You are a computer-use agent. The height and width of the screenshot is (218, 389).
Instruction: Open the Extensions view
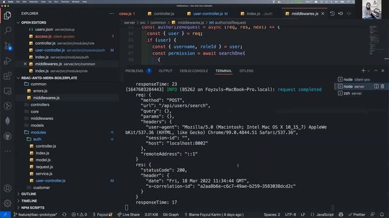(x=7, y=76)
